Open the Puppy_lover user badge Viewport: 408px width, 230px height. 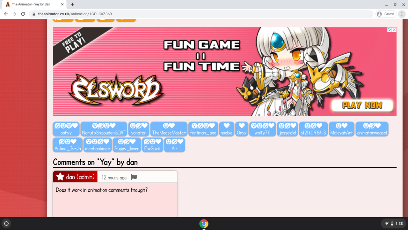tap(127, 145)
